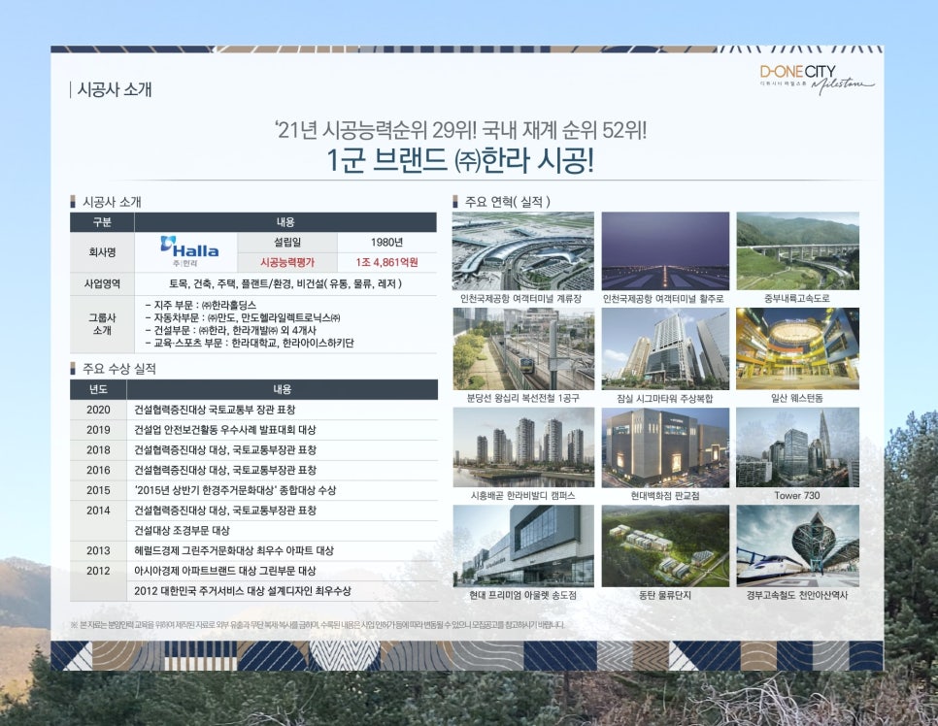Click the 년도 column header
Viewport: 938px width, 726px height.
[x=98, y=389]
